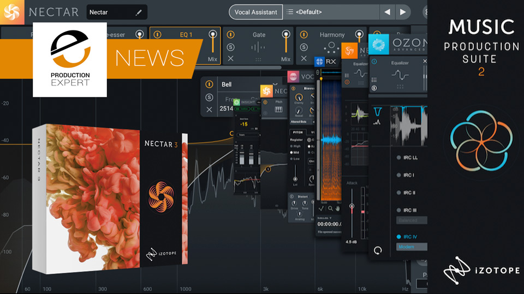524x294 pixels.
Task: Switch to the PITCH tab in VocalSynth
Action: (298, 132)
